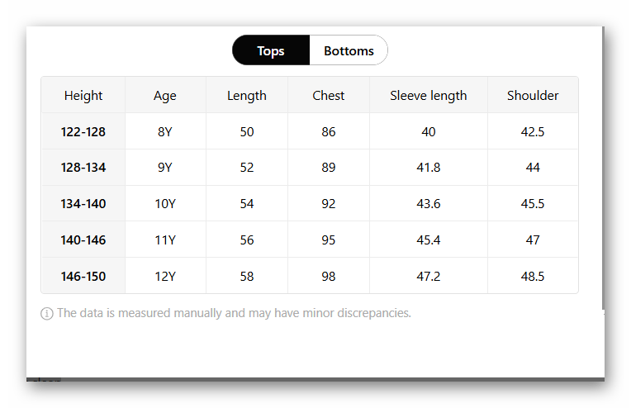Viewport: 631px width, 408px height.
Task: Click the info icon beside the disclaimer
Action: click(47, 314)
